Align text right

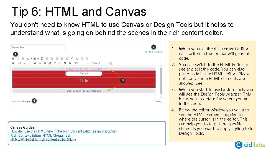click(x=57, y=59)
